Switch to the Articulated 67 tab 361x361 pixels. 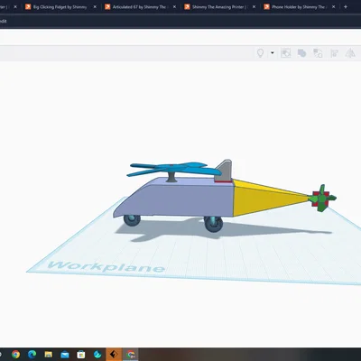(x=139, y=6)
